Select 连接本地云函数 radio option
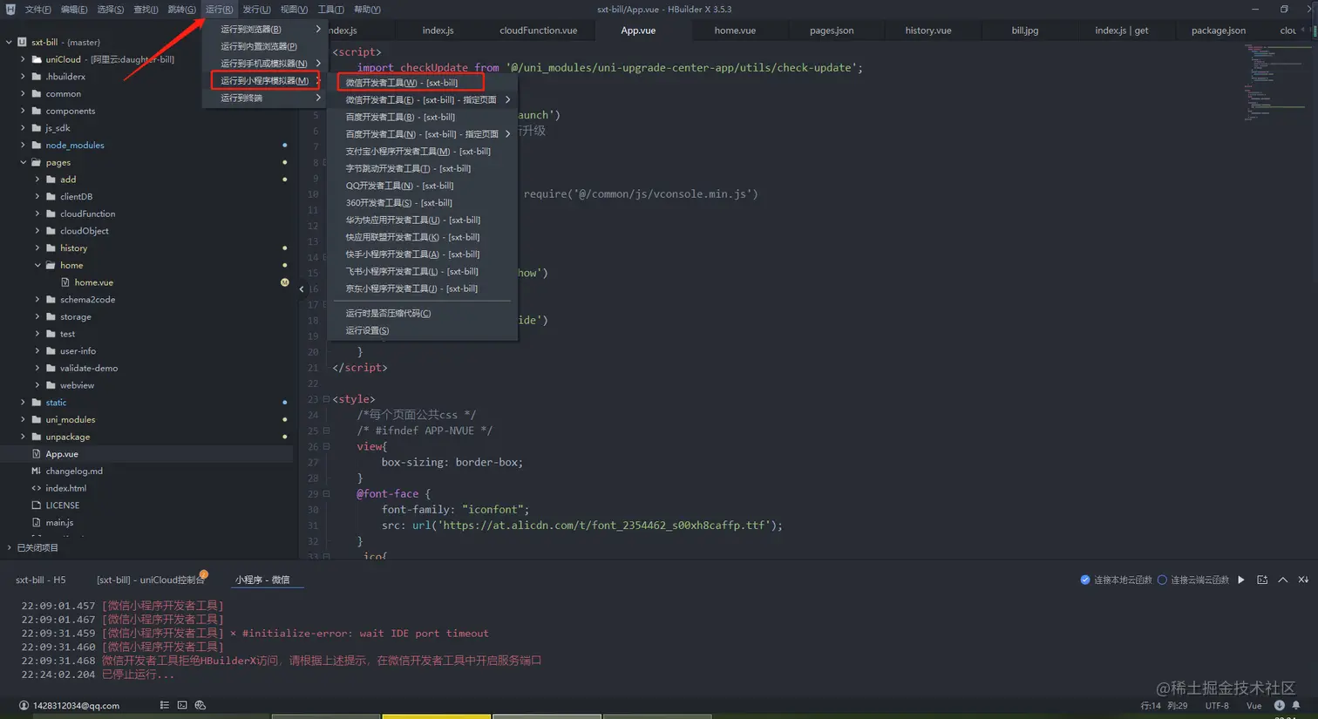 pyautogui.click(x=1085, y=580)
